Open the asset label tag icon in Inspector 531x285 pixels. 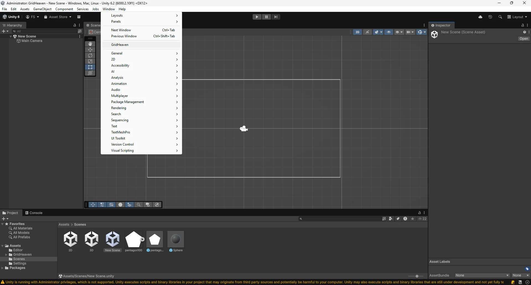click(527, 269)
